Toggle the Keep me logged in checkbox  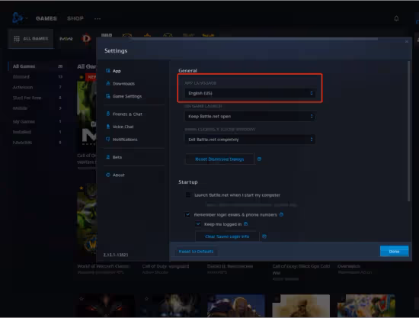(198, 224)
